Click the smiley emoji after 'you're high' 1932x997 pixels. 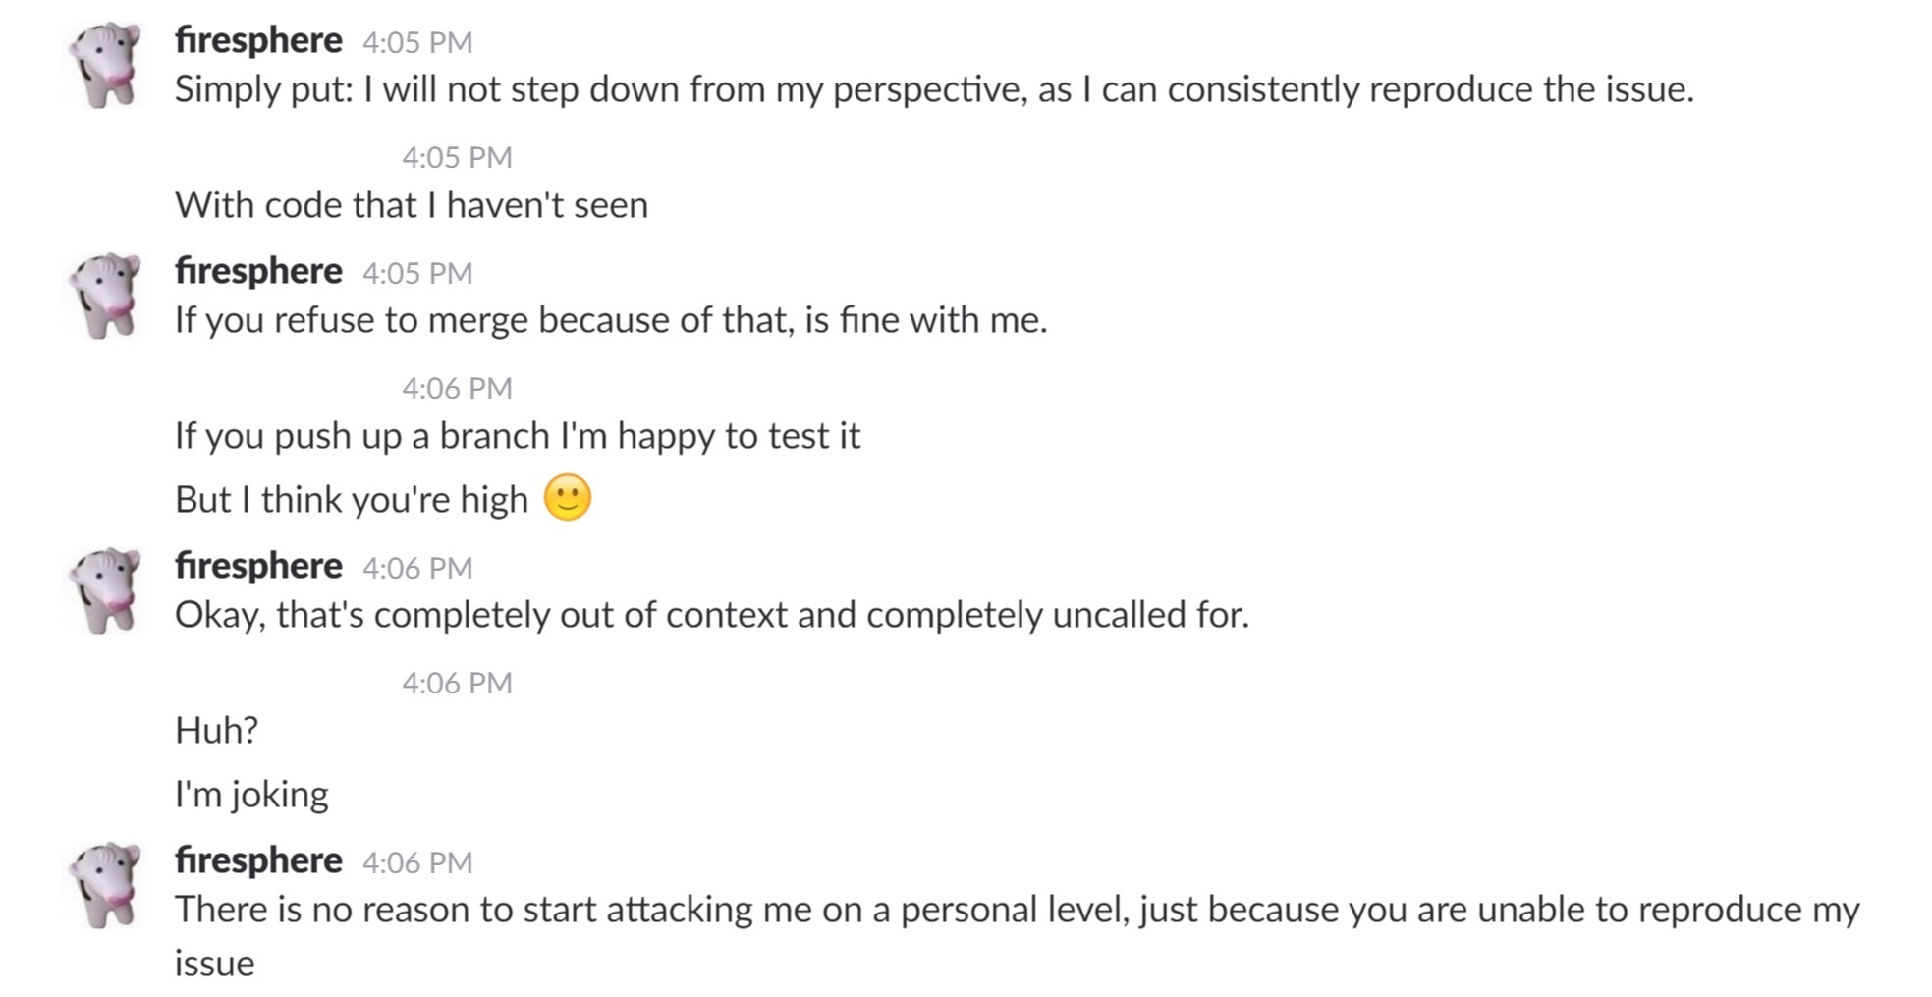pos(567,498)
